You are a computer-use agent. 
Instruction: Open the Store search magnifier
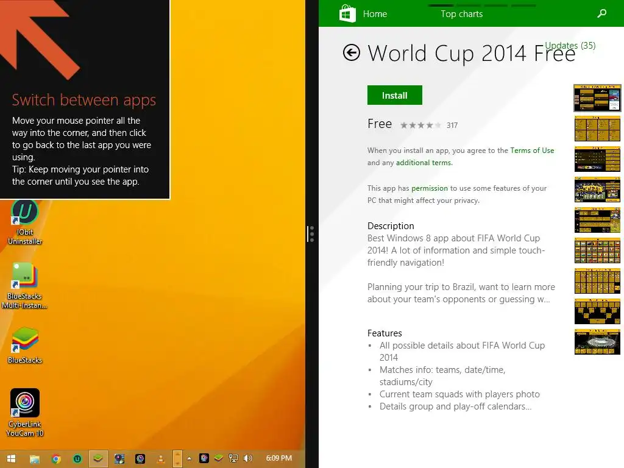[601, 13]
